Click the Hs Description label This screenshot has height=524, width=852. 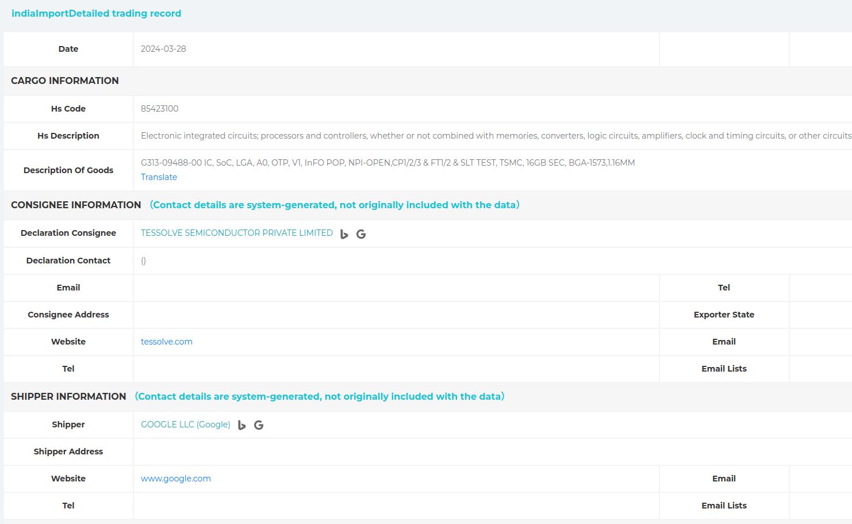(68, 136)
